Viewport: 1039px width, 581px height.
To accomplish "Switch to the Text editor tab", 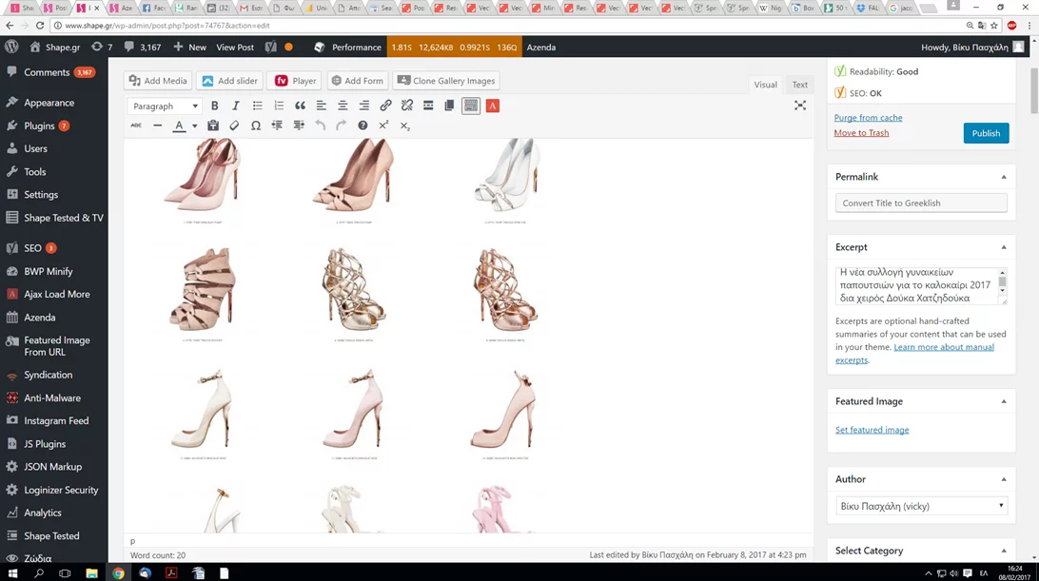I will click(799, 85).
